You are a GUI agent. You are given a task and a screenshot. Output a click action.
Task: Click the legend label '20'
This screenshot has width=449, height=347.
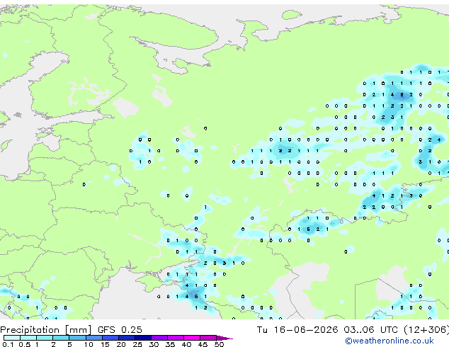121,344
